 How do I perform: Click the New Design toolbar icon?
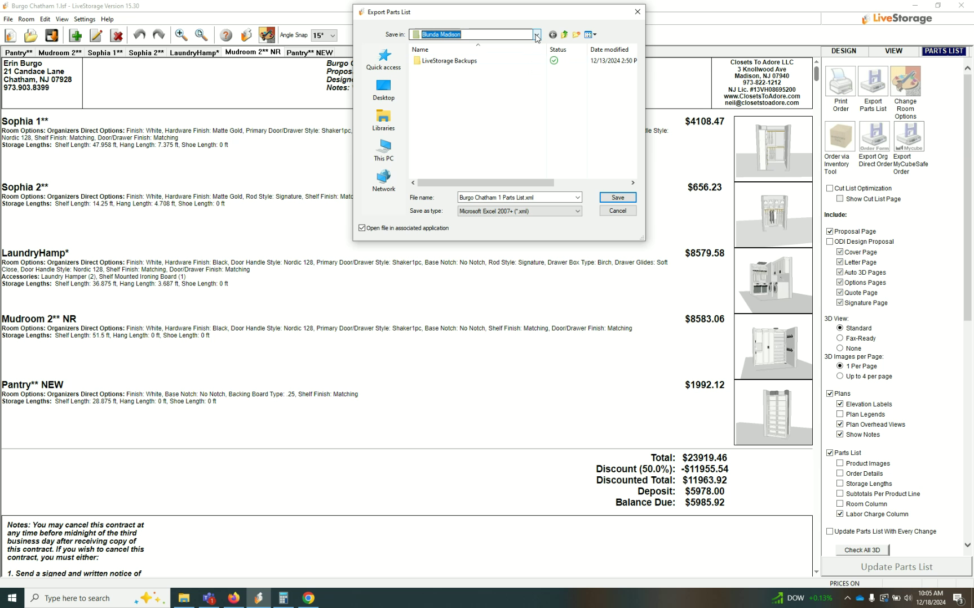(x=11, y=35)
